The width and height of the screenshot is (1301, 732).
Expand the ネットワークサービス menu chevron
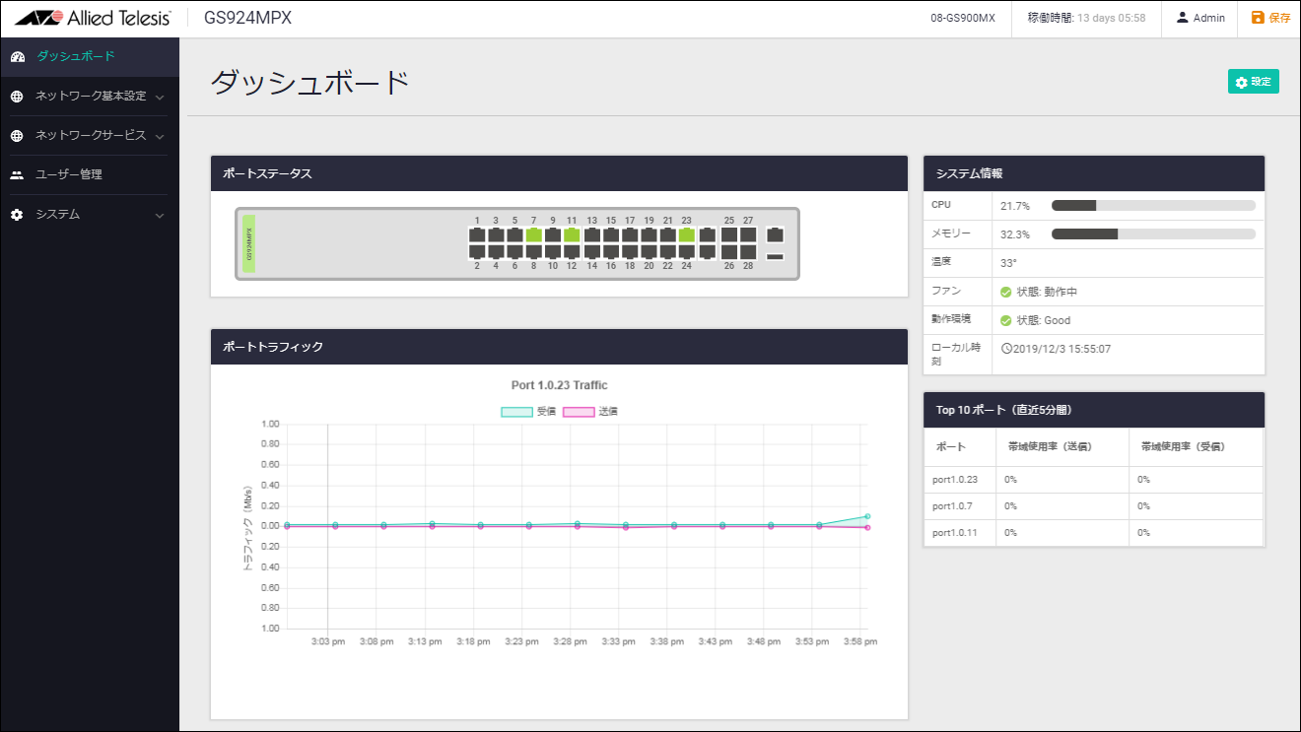coord(160,137)
